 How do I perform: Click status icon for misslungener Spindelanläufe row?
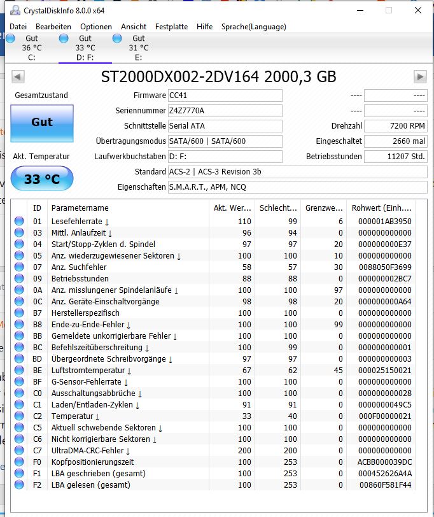click(19, 290)
